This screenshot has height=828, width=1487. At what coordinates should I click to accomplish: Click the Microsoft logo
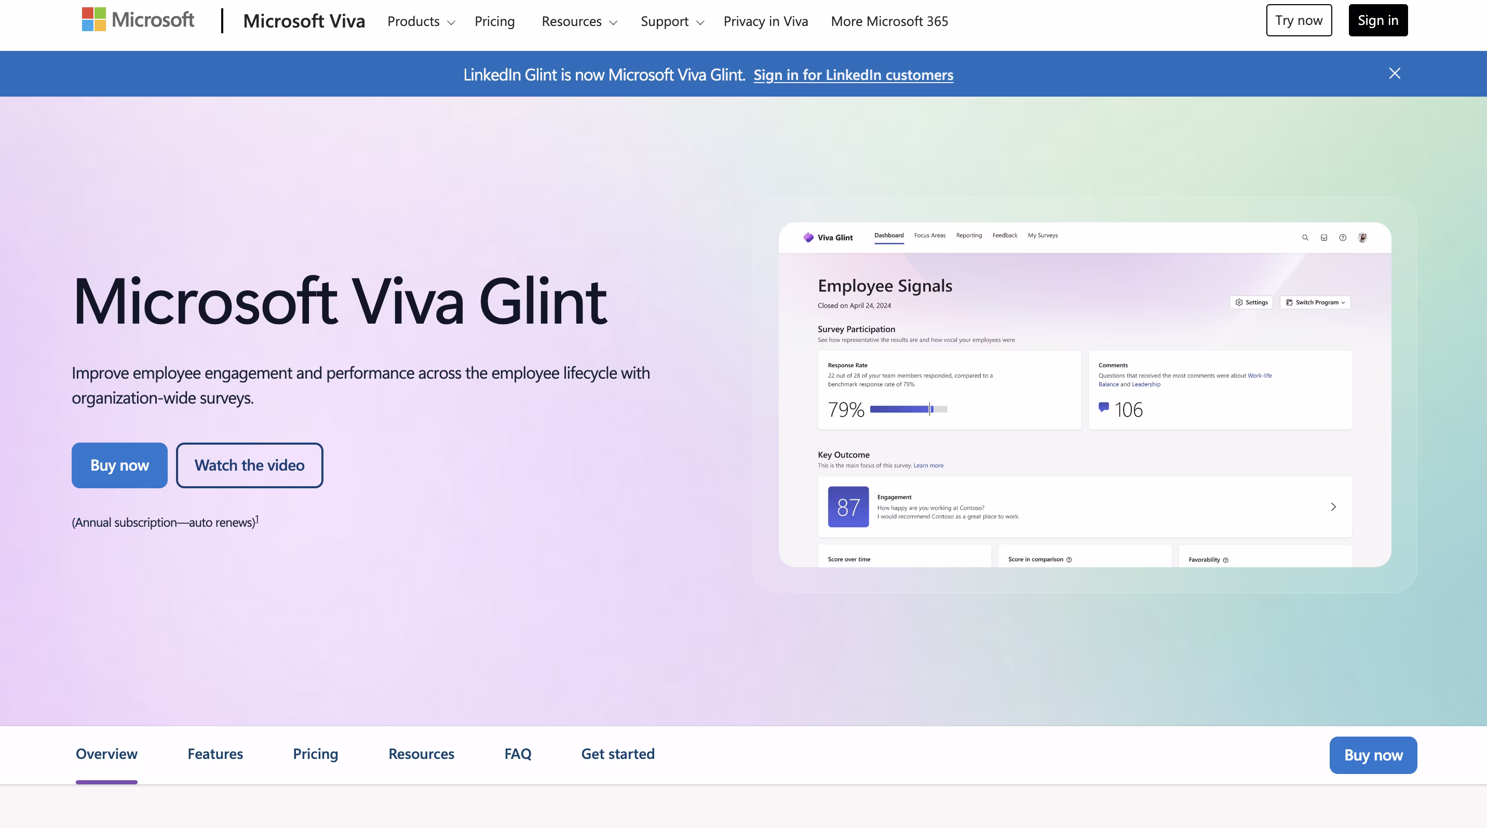[x=138, y=20]
